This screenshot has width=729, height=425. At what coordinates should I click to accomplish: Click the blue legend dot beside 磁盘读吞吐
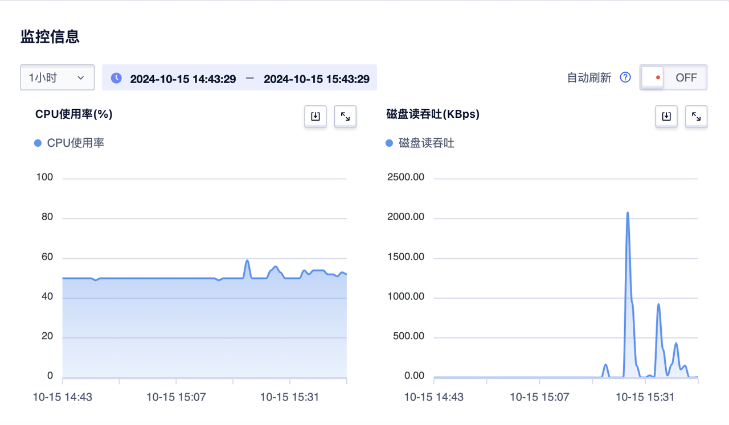[x=389, y=143]
